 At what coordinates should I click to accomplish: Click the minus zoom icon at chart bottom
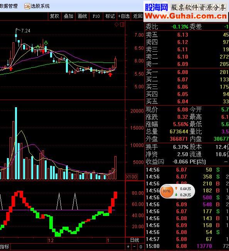tap(135, 247)
